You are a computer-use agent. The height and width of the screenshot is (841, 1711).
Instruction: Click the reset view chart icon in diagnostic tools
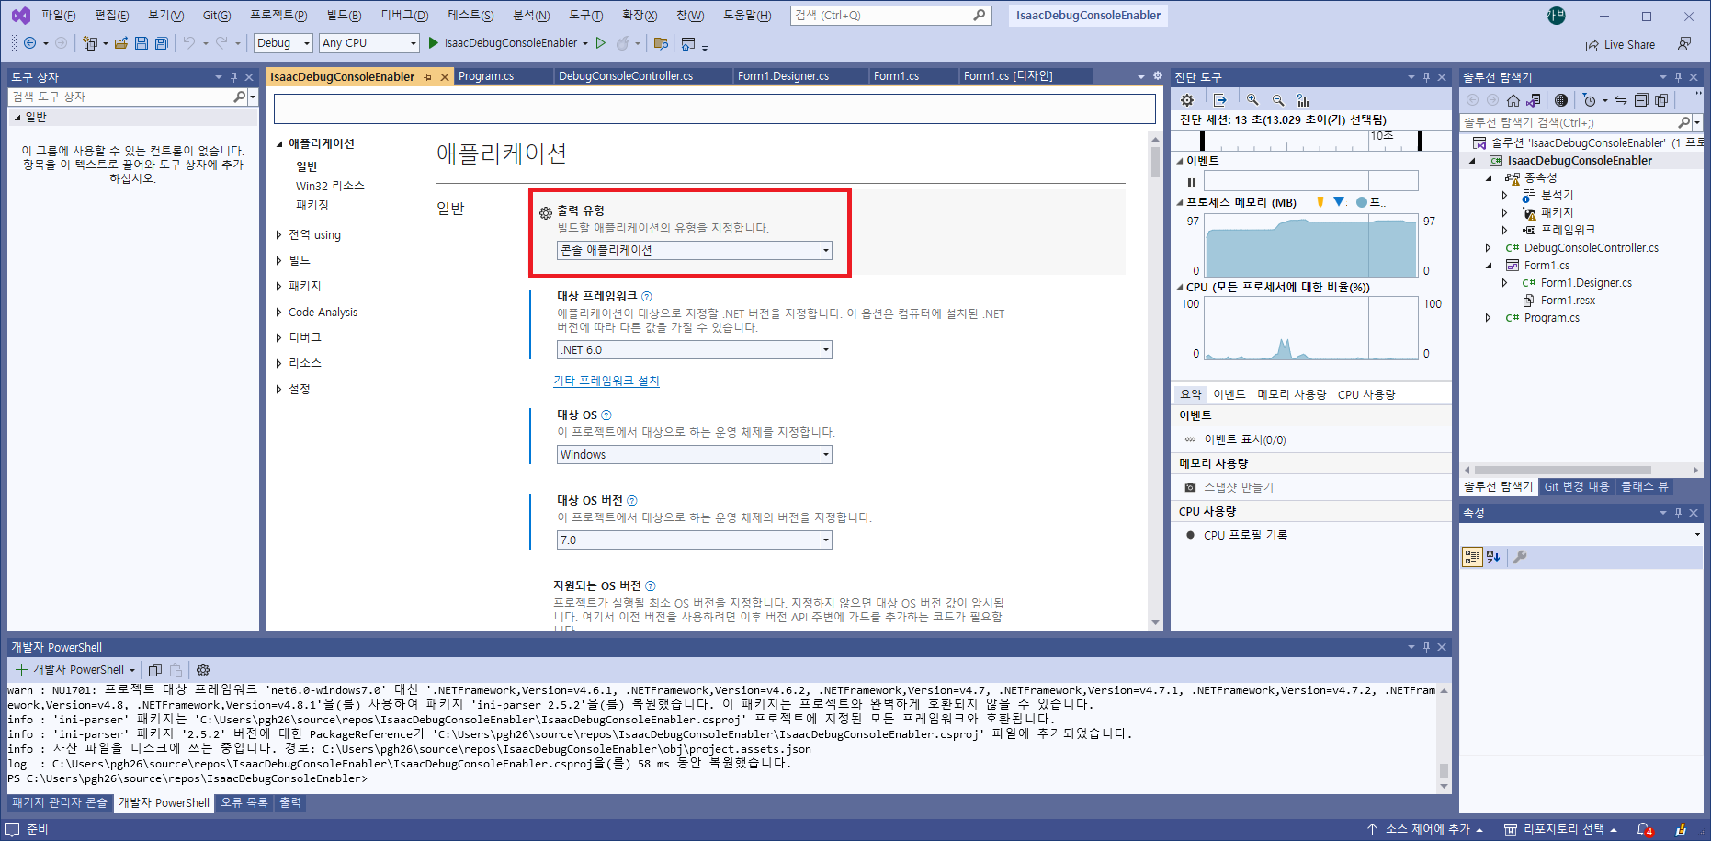coord(1303,100)
